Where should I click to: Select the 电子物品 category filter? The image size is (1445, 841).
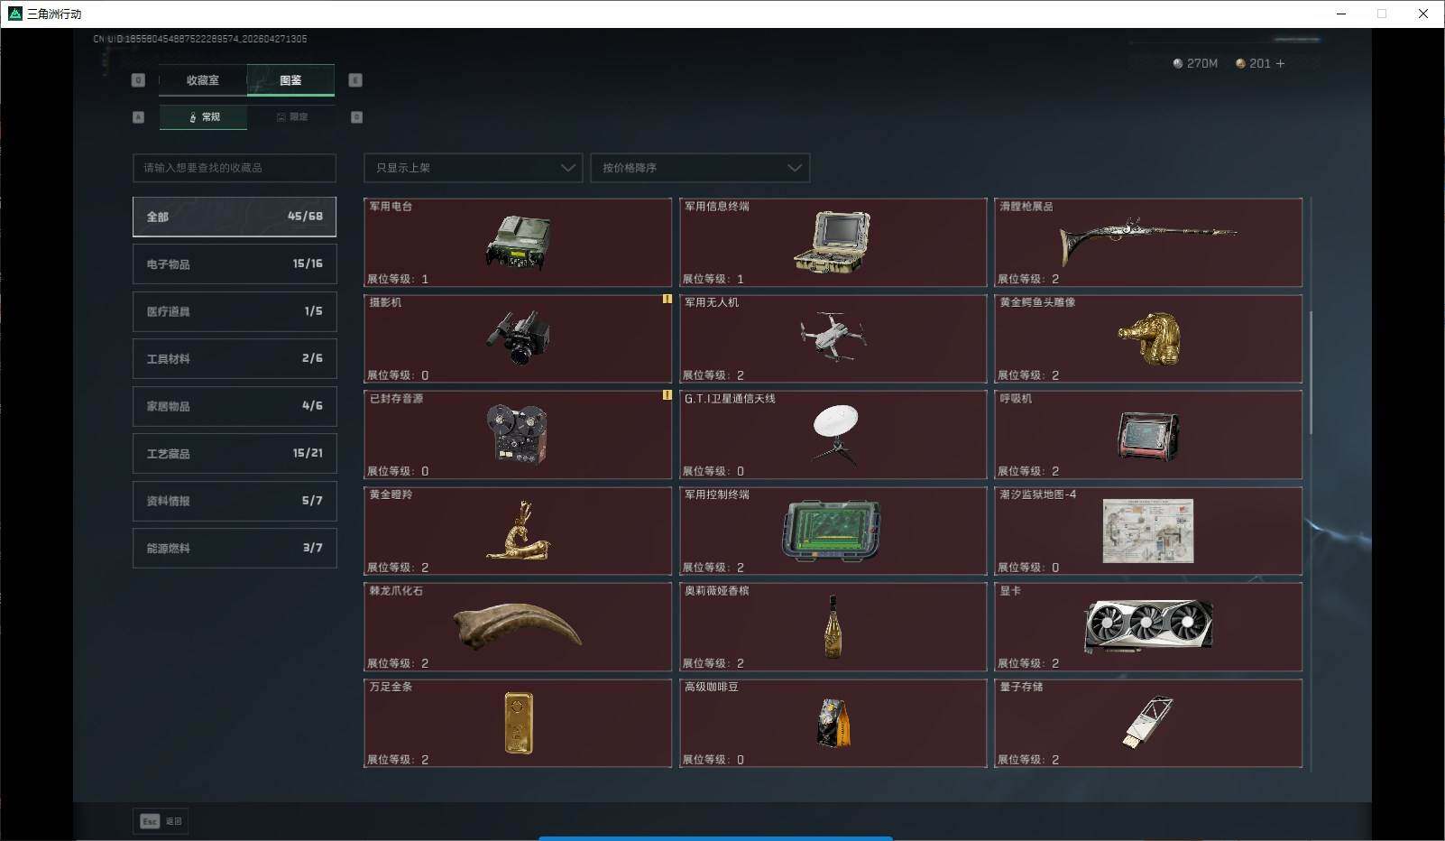pyautogui.click(x=235, y=263)
